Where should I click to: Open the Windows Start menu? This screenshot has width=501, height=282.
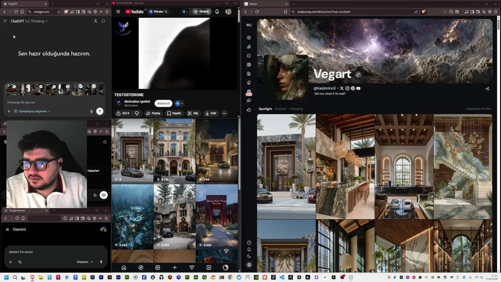click(6, 278)
